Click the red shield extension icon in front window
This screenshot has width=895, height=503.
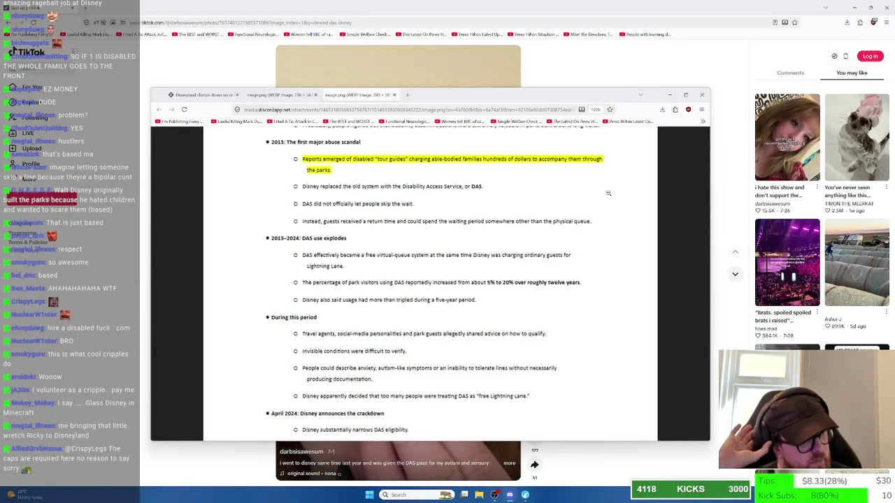click(x=688, y=110)
